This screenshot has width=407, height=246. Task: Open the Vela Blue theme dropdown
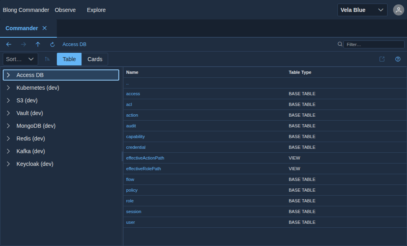tap(362, 10)
